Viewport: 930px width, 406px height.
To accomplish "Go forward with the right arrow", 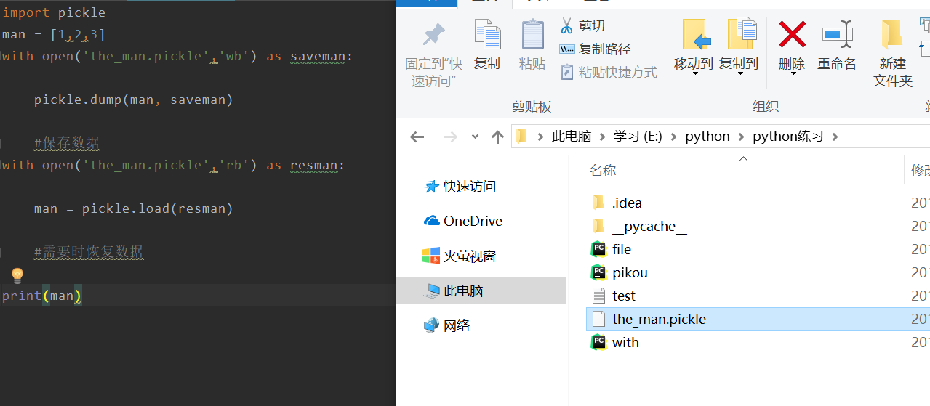I will point(450,137).
